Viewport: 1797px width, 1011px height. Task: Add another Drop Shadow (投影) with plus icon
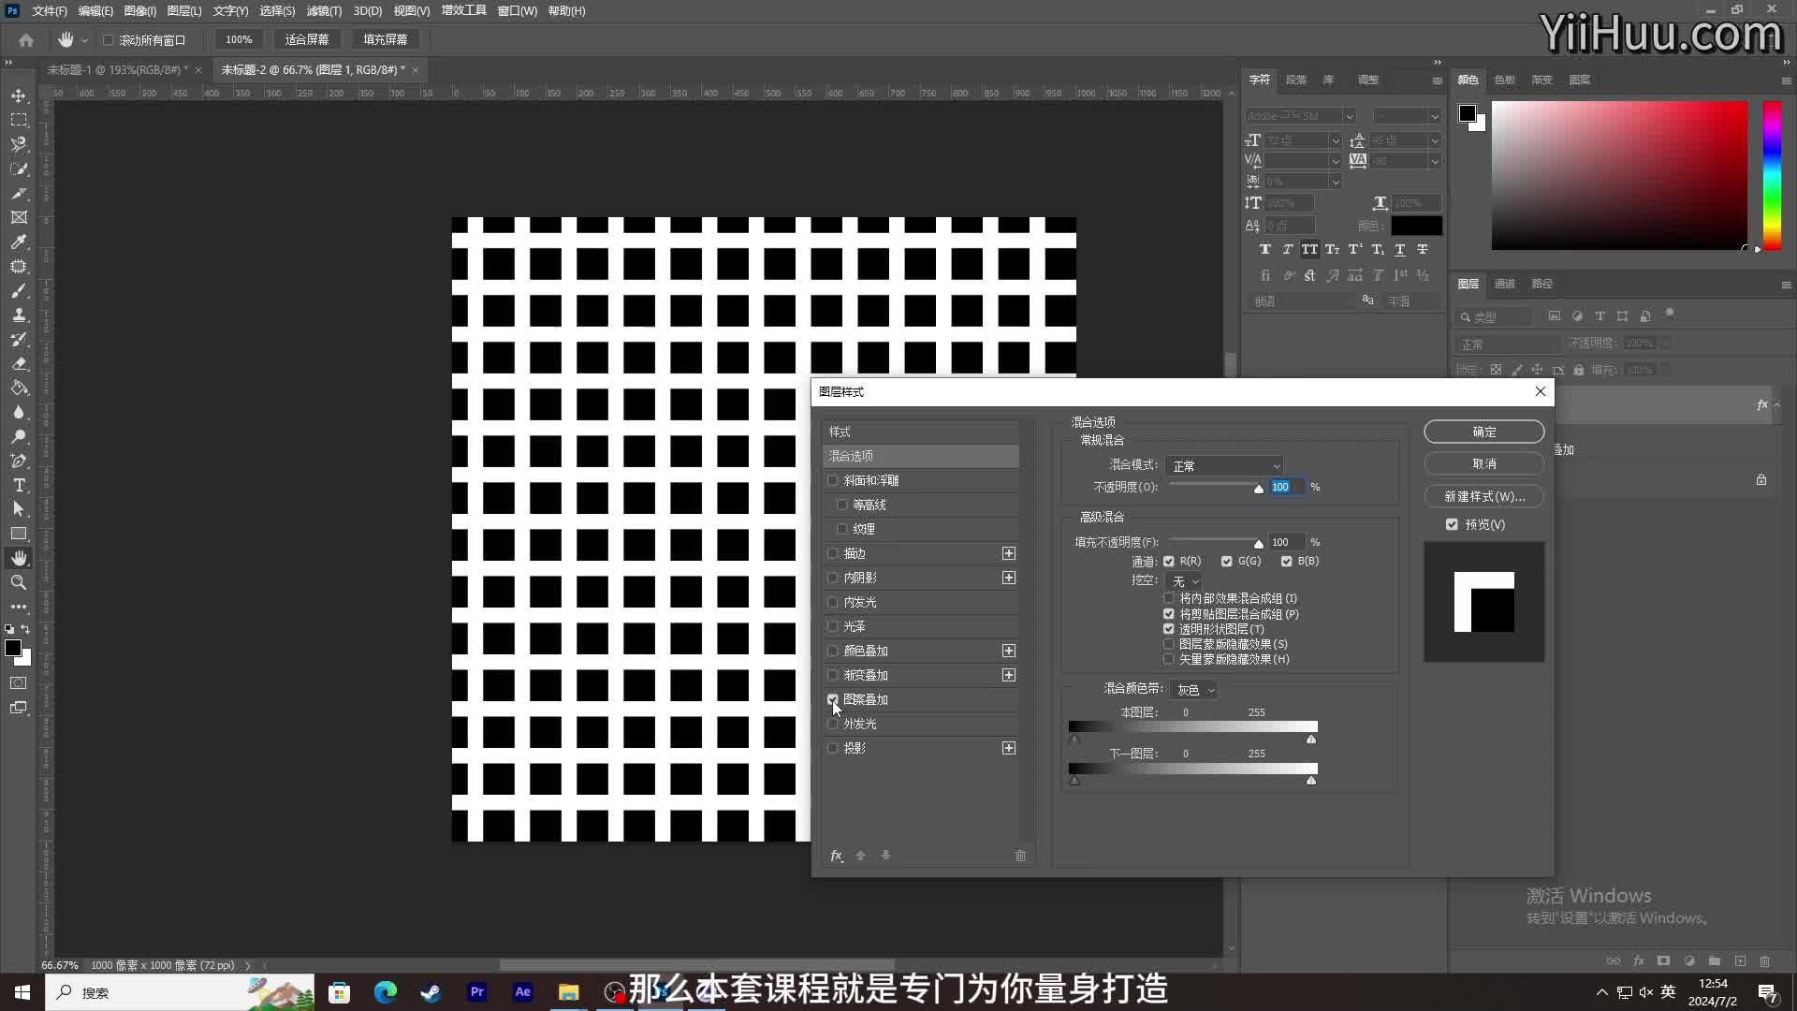click(x=1009, y=748)
